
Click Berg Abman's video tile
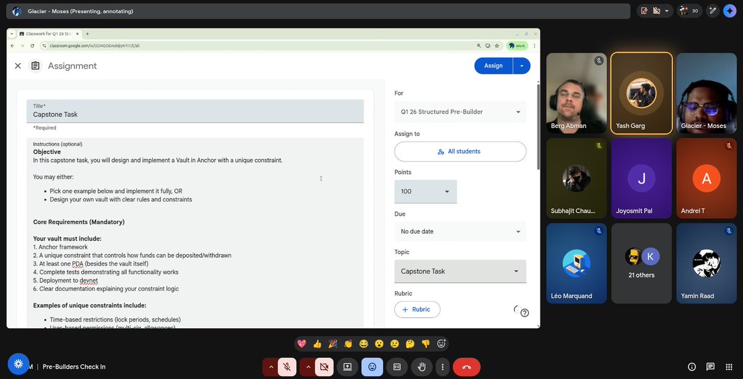[576, 93]
